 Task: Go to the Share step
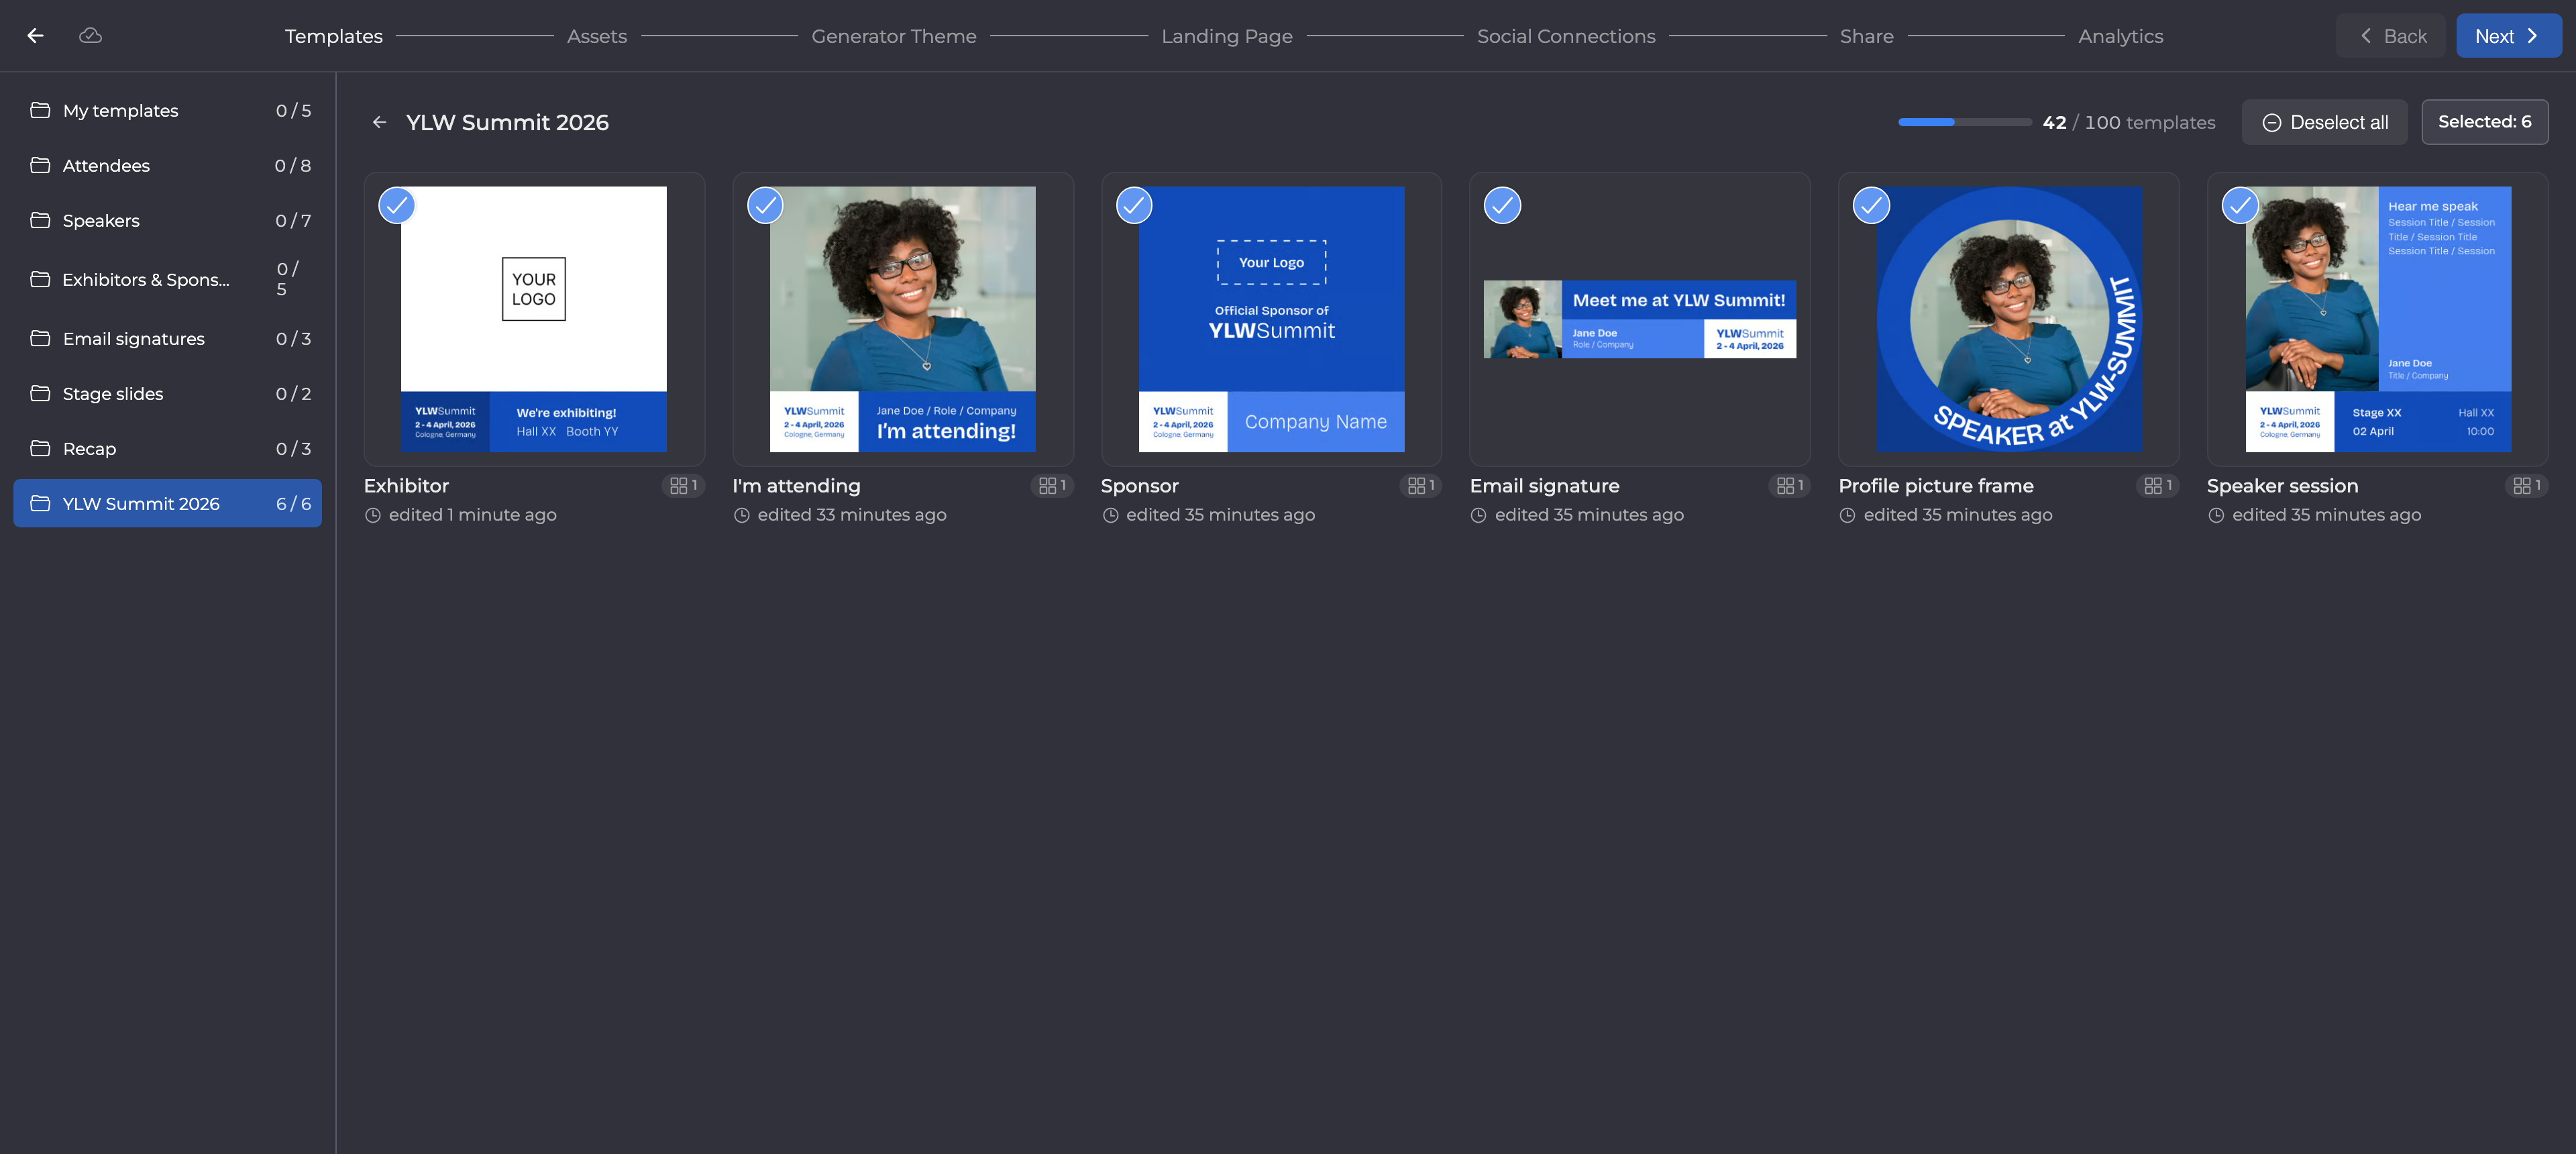point(1867,36)
